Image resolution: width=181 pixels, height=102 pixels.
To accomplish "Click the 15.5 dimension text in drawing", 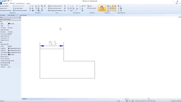I will [x=52, y=43].
